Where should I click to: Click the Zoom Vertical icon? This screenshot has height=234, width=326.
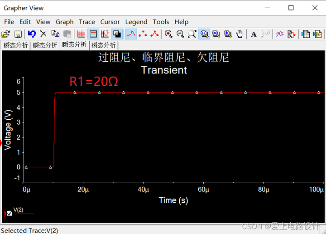pyautogui.click(x=228, y=34)
